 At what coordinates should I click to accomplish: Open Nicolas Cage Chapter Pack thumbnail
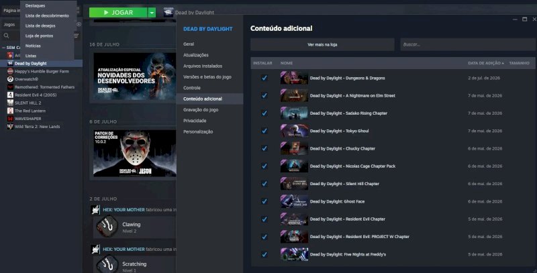click(294, 166)
